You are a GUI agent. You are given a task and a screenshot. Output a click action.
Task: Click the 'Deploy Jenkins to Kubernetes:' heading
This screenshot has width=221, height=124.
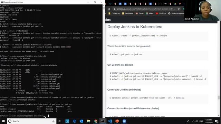[x=135, y=27]
